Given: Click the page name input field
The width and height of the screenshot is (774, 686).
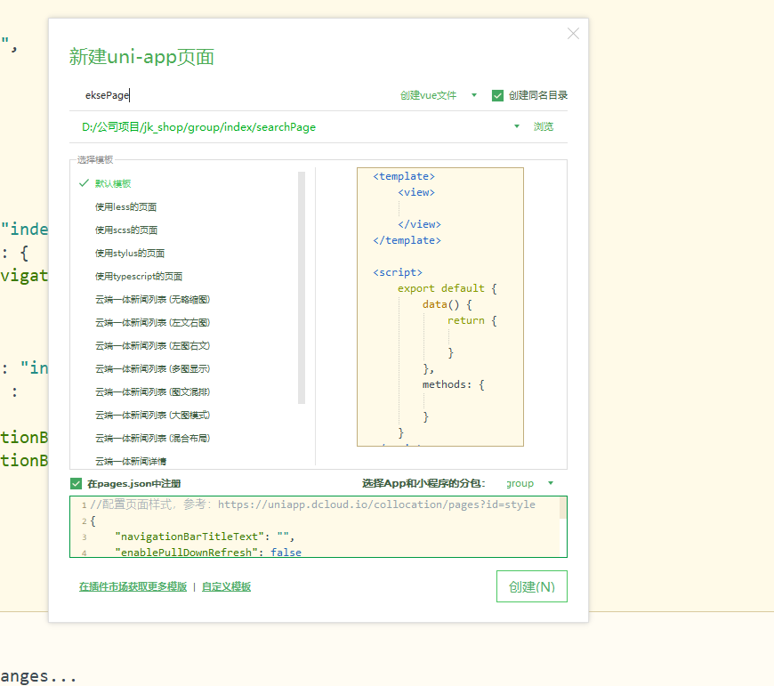Looking at the screenshot, I should pyautogui.click(x=231, y=95).
